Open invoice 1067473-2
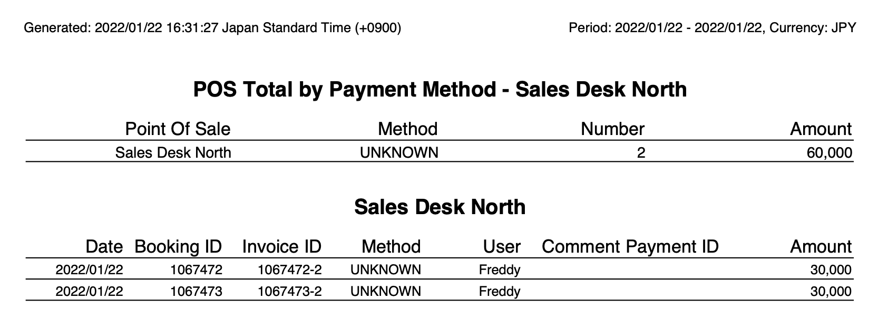Viewport: 878px width, 327px height. click(x=289, y=292)
